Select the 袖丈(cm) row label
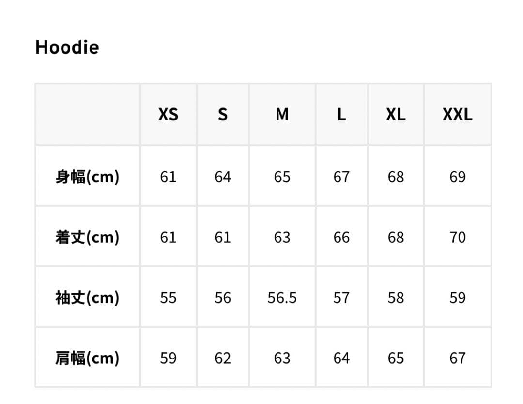Image resolution: width=523 pixels, height=404 pixels. pyautogui.click(x=87, y=298)
